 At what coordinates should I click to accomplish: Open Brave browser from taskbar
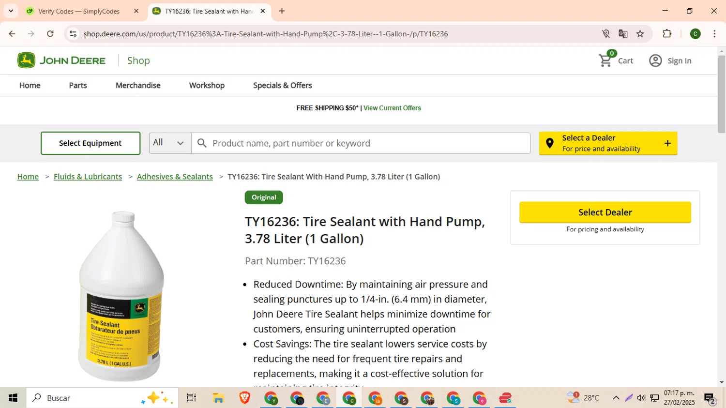244,398
